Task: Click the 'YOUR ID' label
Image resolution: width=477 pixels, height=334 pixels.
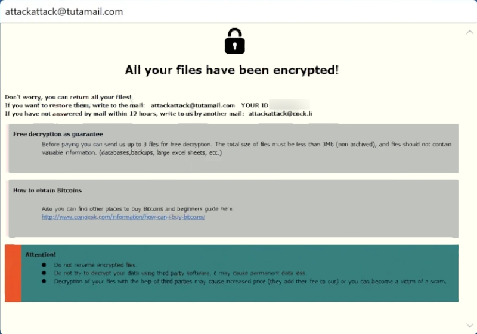Action: 255,105
